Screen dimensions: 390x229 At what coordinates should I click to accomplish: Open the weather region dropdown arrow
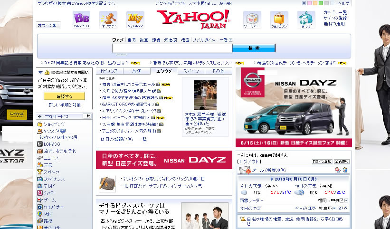(346, 200)
